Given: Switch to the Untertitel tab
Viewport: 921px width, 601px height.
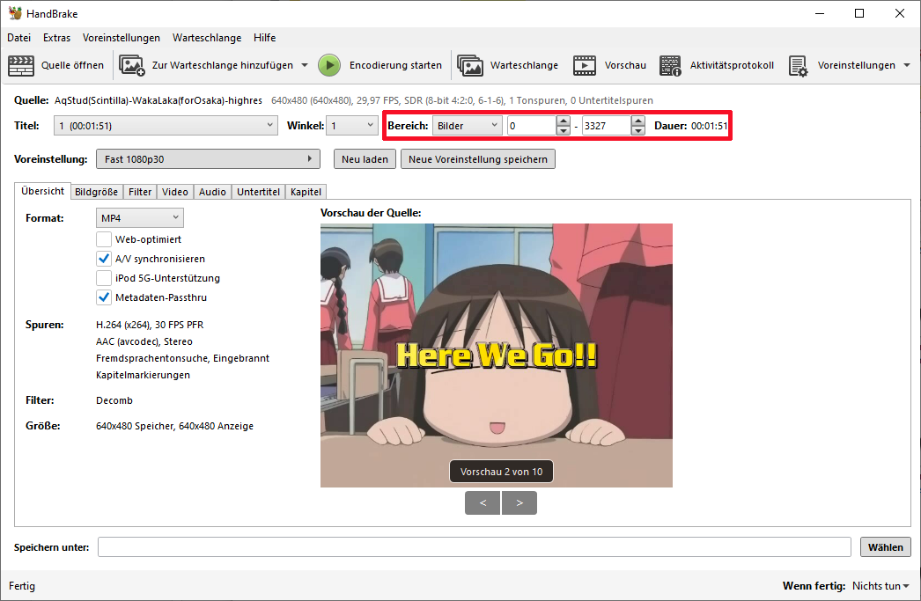Looking at the screenshot, I should pos(259,192).
